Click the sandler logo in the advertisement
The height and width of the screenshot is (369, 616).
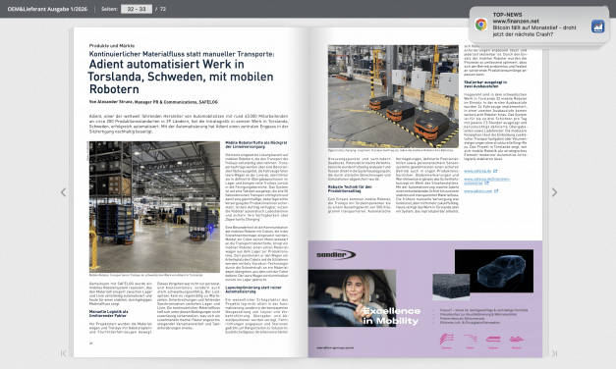tap(336, 255)
